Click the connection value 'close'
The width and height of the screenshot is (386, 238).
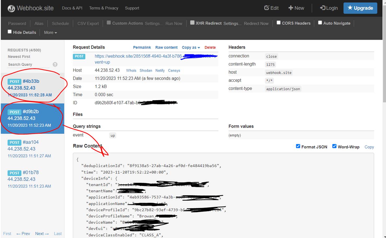[271, 56]
